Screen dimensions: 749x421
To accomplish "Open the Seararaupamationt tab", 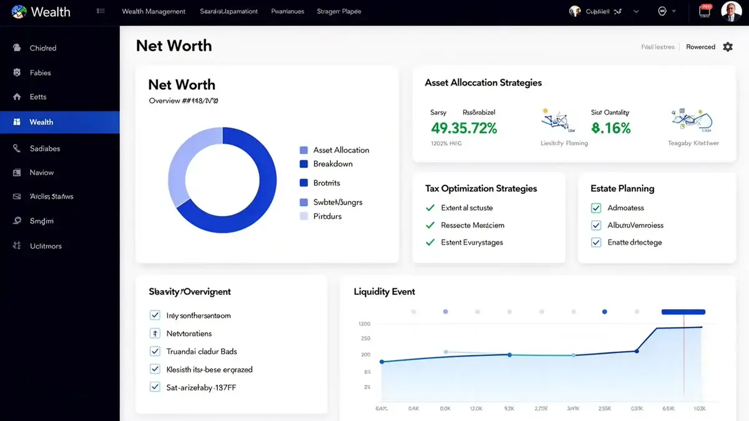I will pyautogui.click(x=229, y=11).
